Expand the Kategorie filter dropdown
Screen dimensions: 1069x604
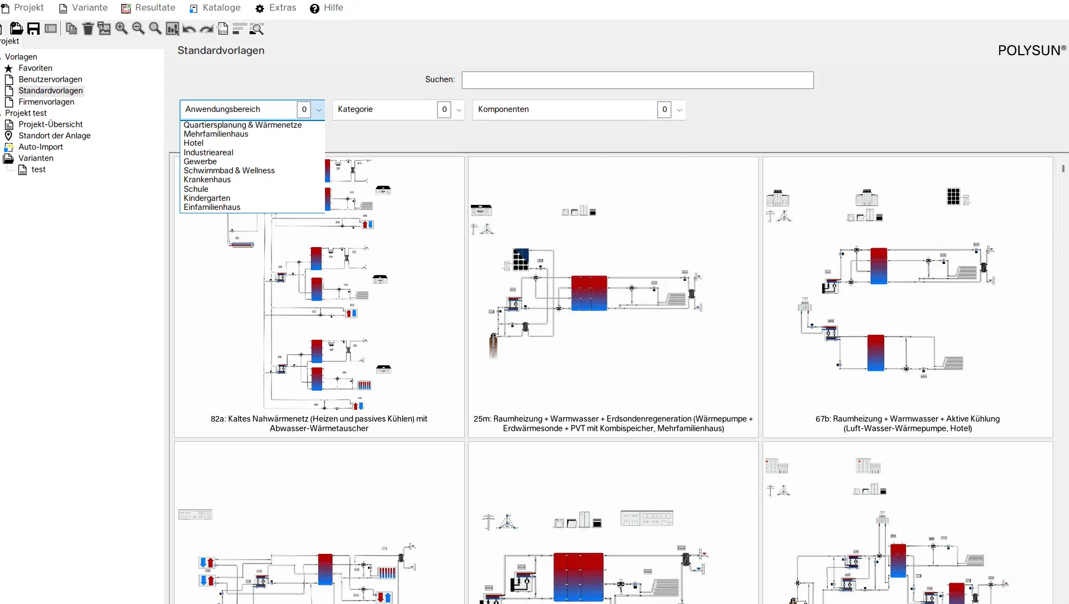[458, 110]
